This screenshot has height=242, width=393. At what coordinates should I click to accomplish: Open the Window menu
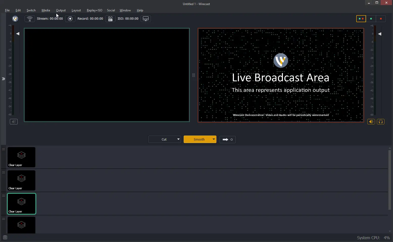(125, 10)
